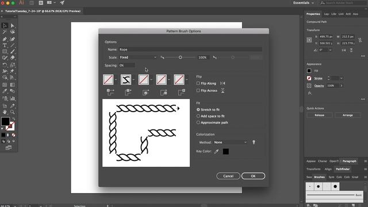Enable the Flip Across checkbox
Image resolution: width=368 pixels, height=207 pixels.
(198, 90)
